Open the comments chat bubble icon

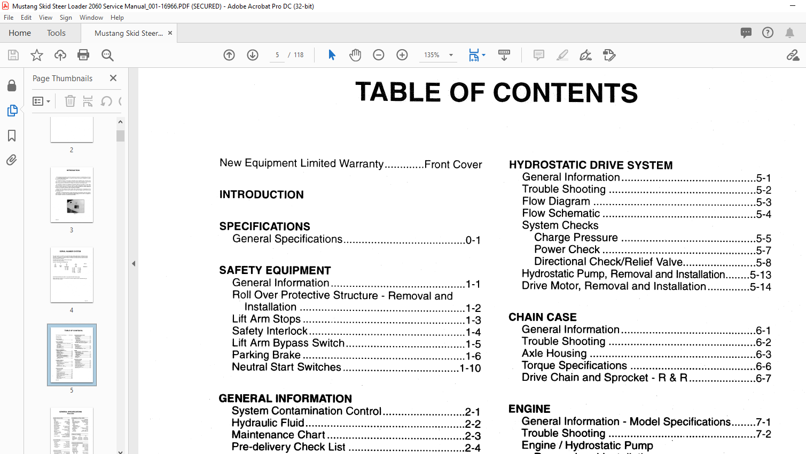(746, 33)
